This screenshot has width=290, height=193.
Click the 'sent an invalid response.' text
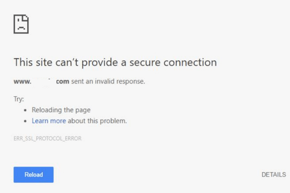(108, 82)
